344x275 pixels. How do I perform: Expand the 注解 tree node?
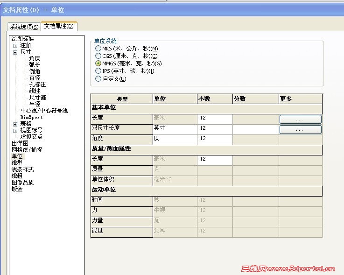[x=15, y=46]
